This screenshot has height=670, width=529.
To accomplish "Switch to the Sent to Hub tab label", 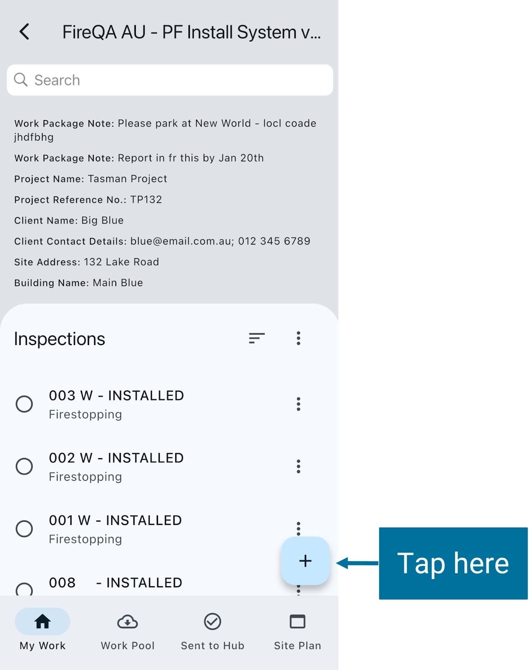I will pyautogui.click(x=212, y=646).
